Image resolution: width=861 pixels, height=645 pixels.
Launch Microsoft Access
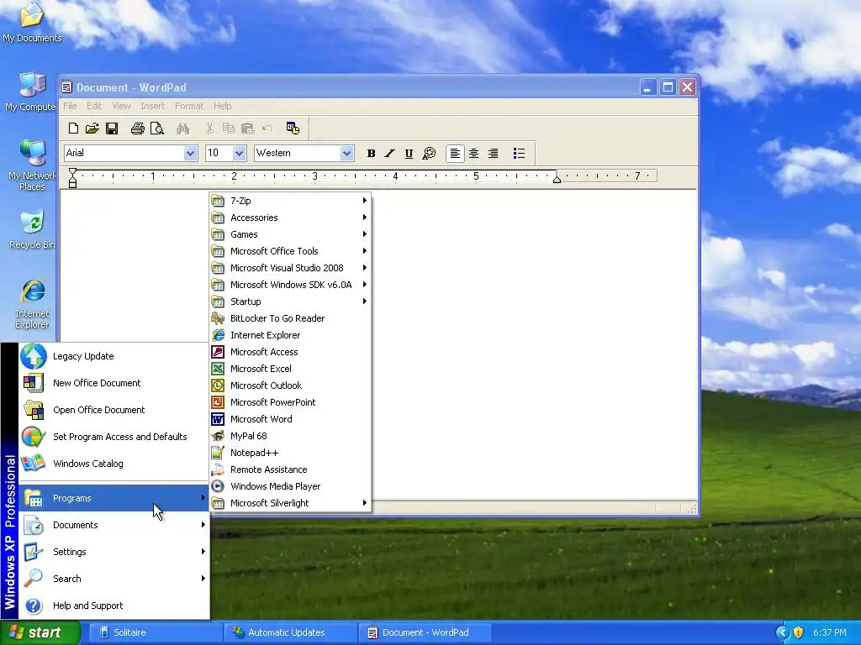point(290,352)
